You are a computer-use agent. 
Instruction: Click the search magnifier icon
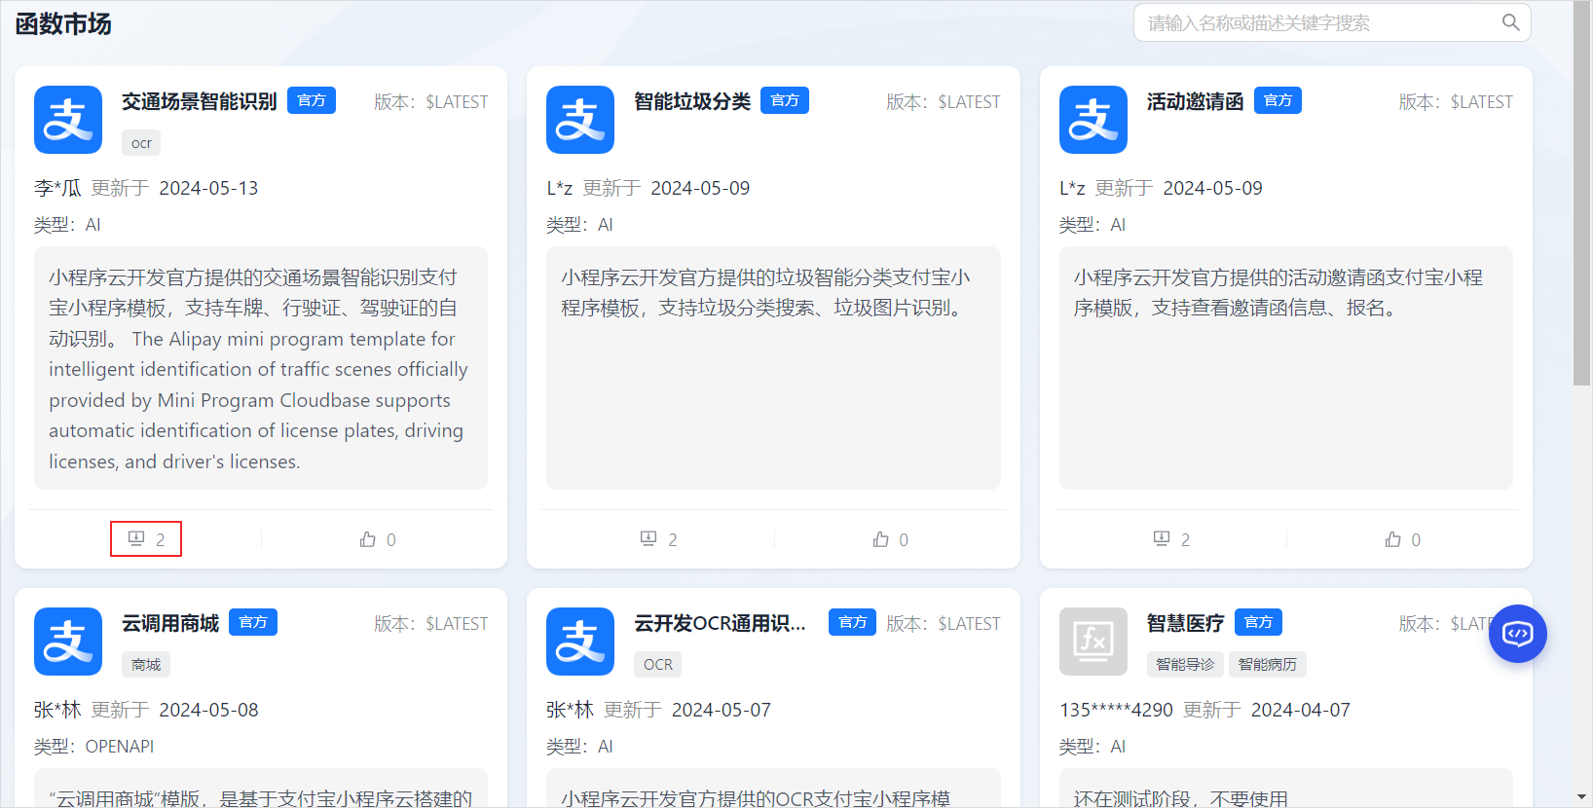click(x=1510, y=22)
